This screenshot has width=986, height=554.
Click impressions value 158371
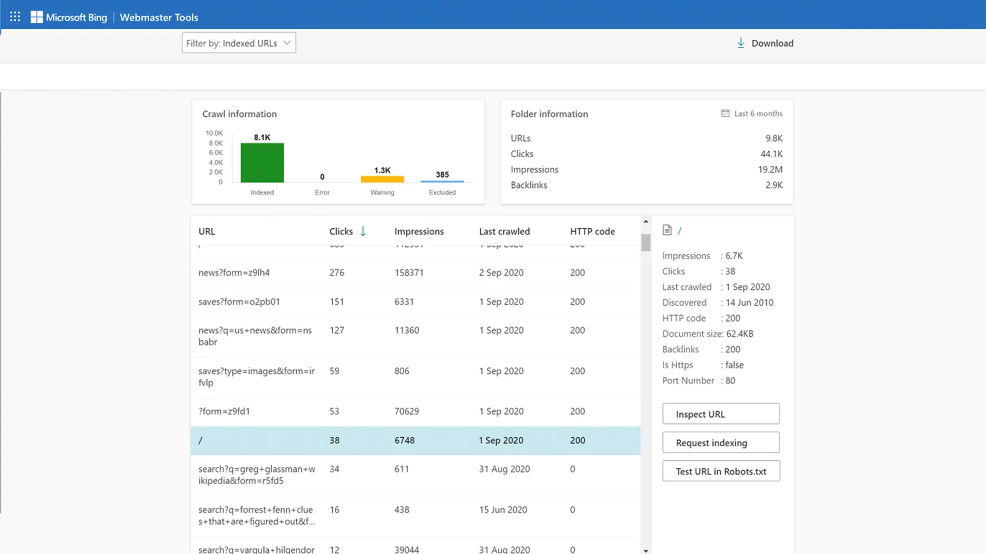(409, 273)
